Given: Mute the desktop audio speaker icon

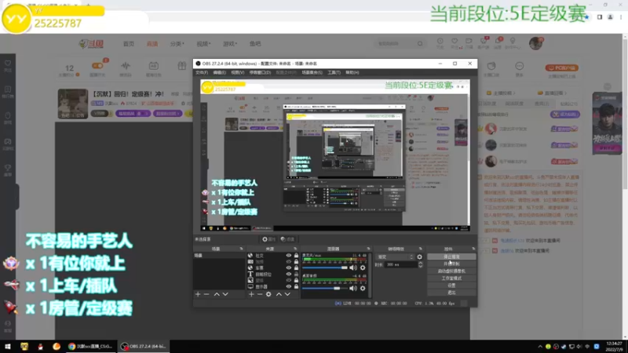Looking at the screenshot, I should tap(352, 288).
